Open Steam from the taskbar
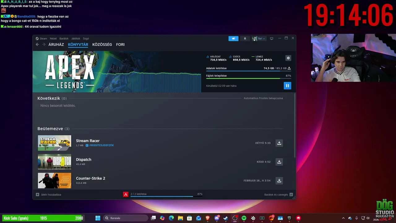 [x=226, y=218]
